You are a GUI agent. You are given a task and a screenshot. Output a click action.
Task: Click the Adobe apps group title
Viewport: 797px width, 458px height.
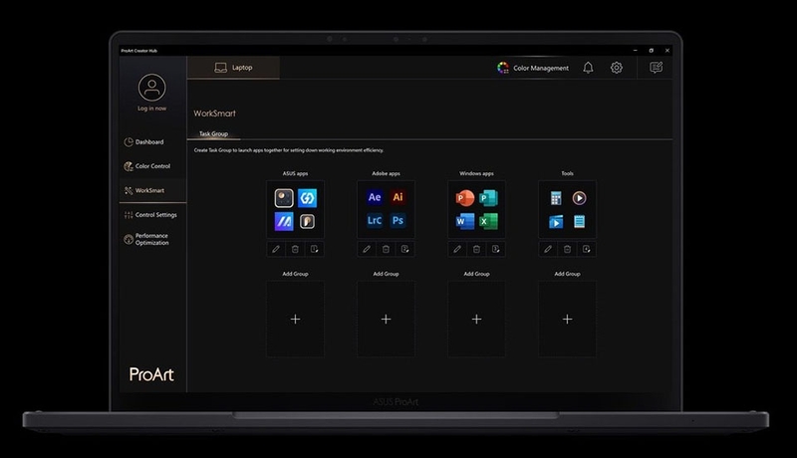tap(386, 173)
